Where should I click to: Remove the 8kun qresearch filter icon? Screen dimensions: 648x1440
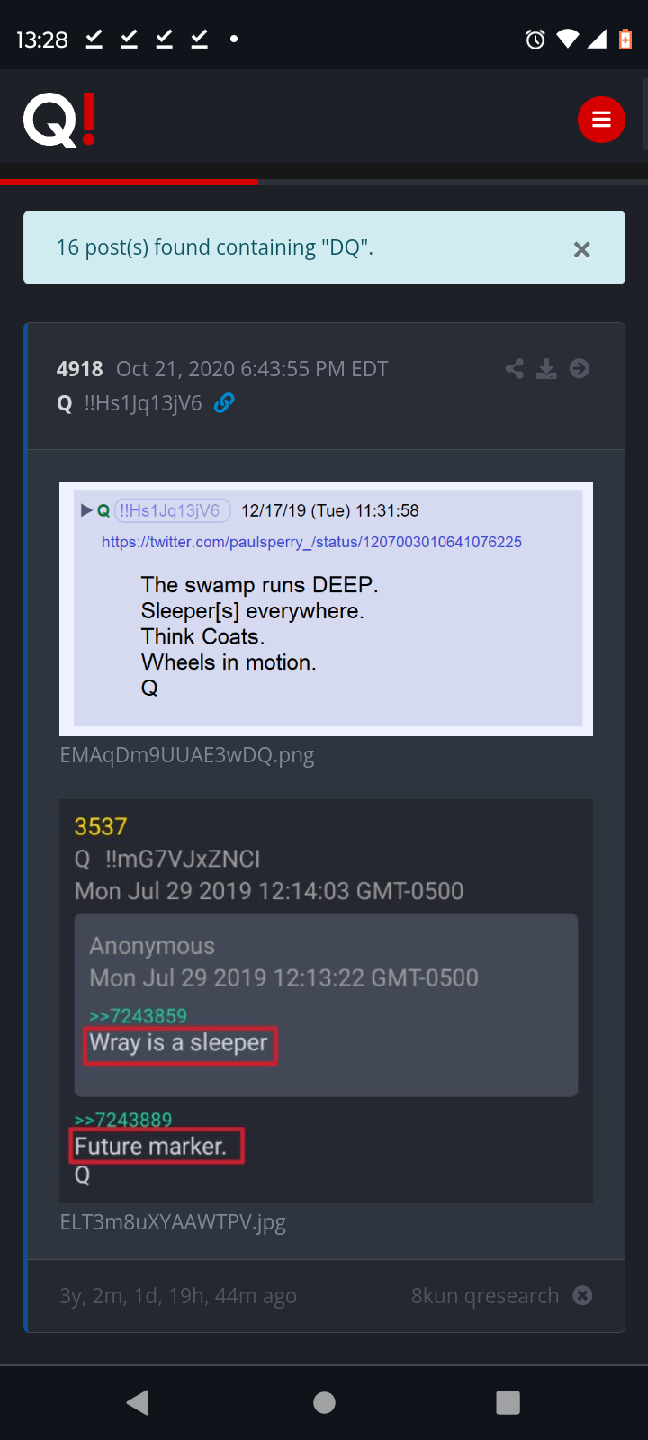coord(583,1295)
